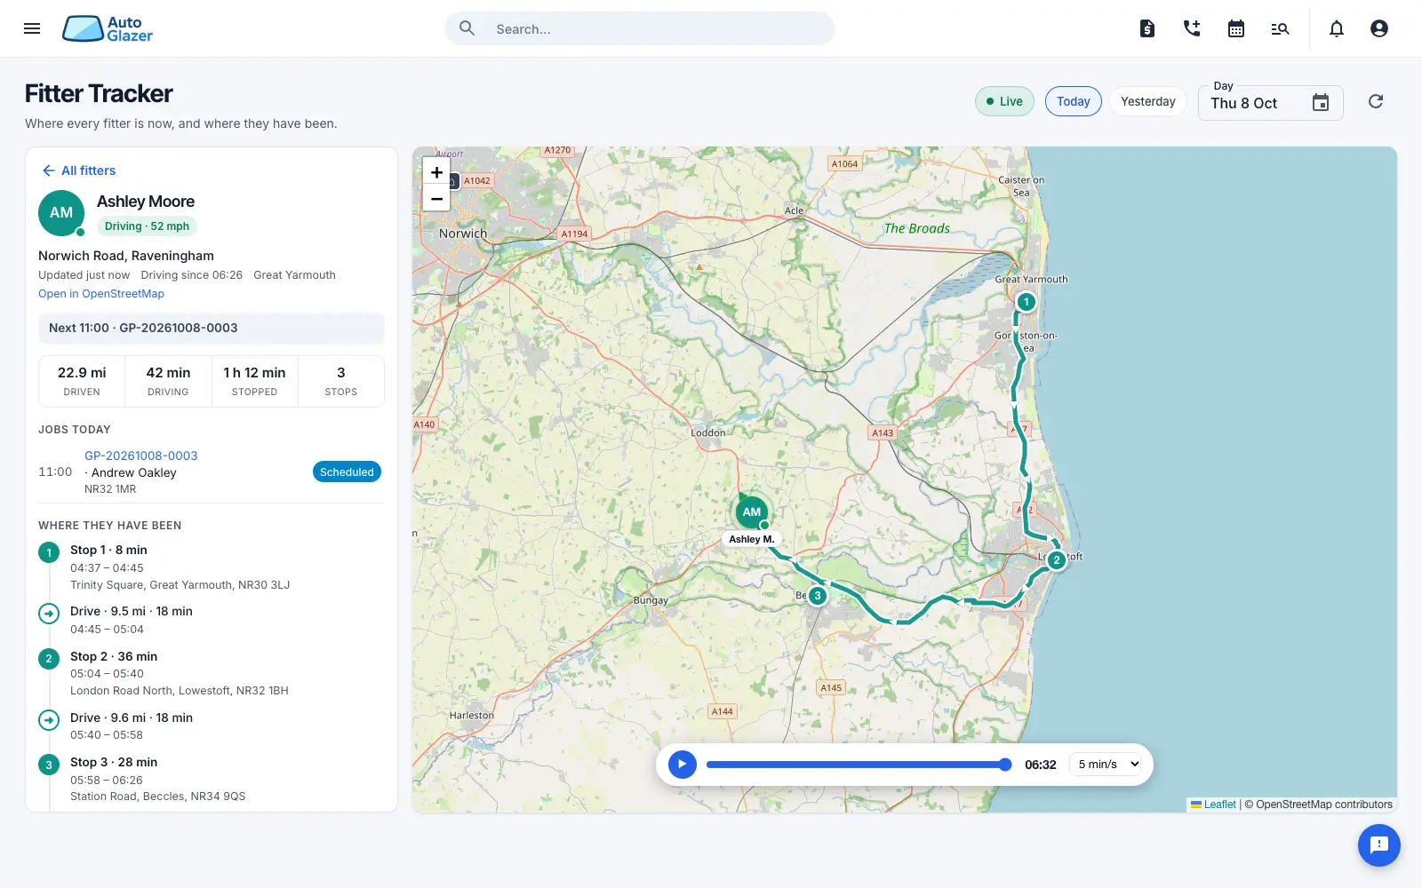Open the invoice document icon in header

point(1147,28)
